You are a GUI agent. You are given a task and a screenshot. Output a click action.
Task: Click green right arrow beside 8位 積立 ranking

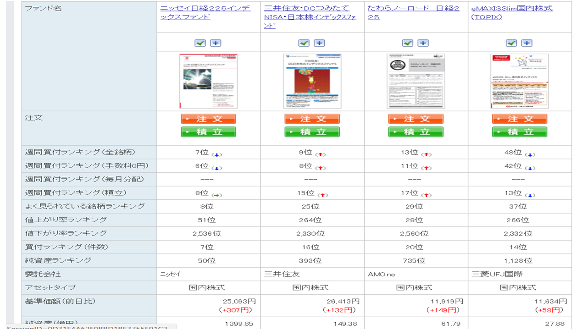[217, 195]
